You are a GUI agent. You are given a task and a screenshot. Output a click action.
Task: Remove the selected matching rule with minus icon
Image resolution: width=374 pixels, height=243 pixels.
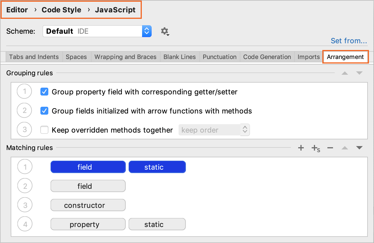pyautogui.click(x=330, y=148)
